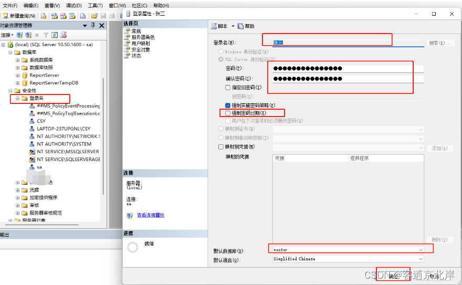Click the Connect Object Explorer icon
The height and width of the screenshot is (285, 462).
[19, 35]
